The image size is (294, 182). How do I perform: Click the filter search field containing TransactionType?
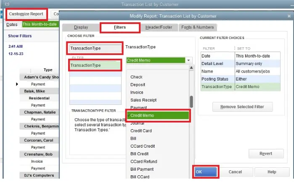pos(95,48)
